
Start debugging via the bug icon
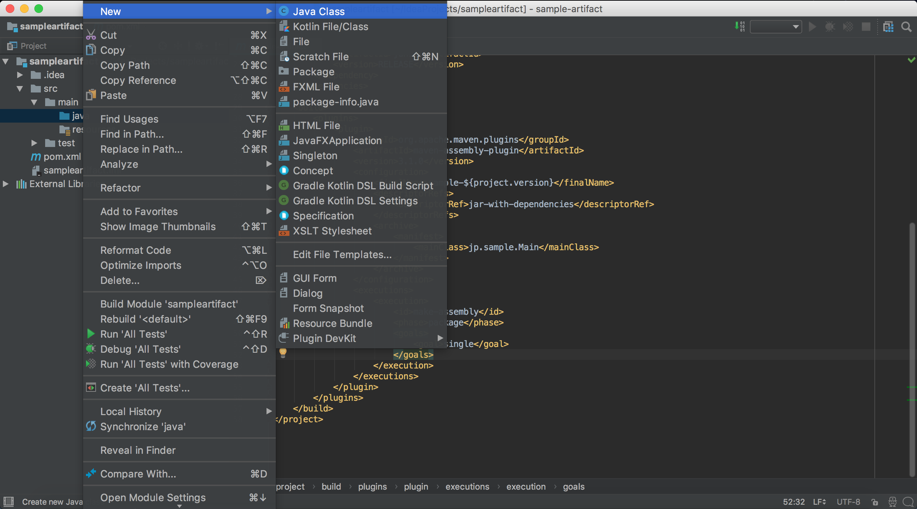(x=830, y=27)
